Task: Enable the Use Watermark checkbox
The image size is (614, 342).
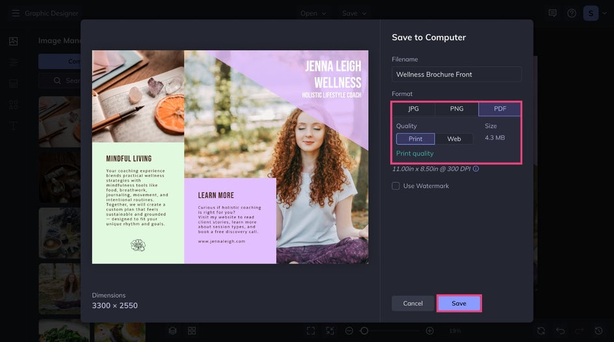Action: click(396, 186)
